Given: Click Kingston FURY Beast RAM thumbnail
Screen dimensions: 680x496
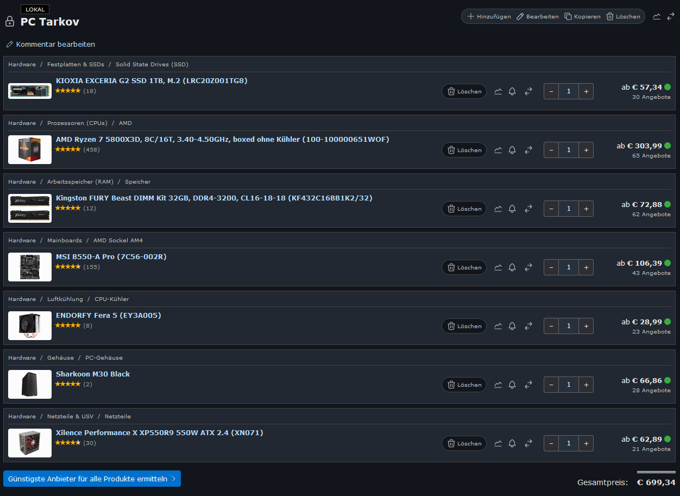Looking at the screenshot, I should (x=30, y=209).
